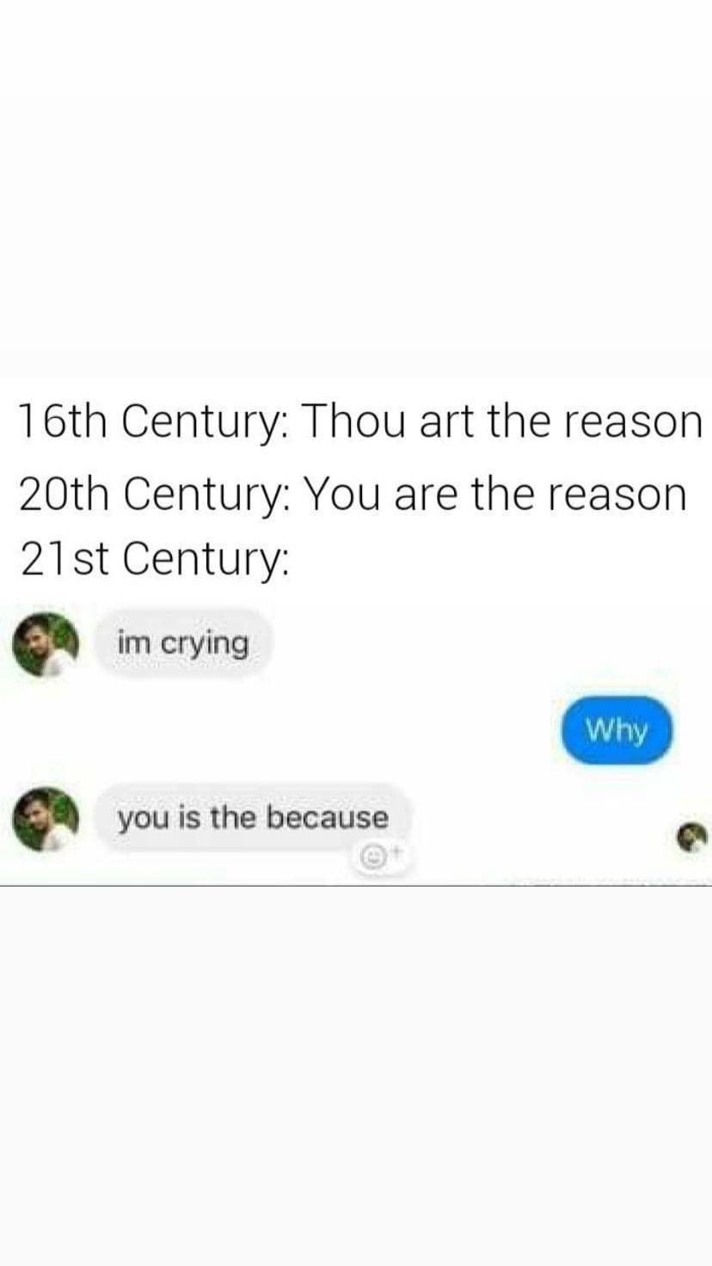The height and width of the screenshot is (1266, 712).
Task: Click the "16th Century: Thou art the reason" line
Action: [x=360, y=421]
